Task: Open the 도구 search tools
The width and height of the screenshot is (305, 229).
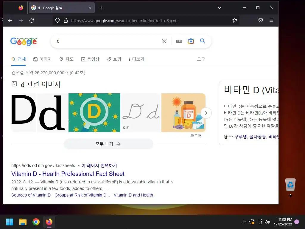Action: (x=201, y=59)
